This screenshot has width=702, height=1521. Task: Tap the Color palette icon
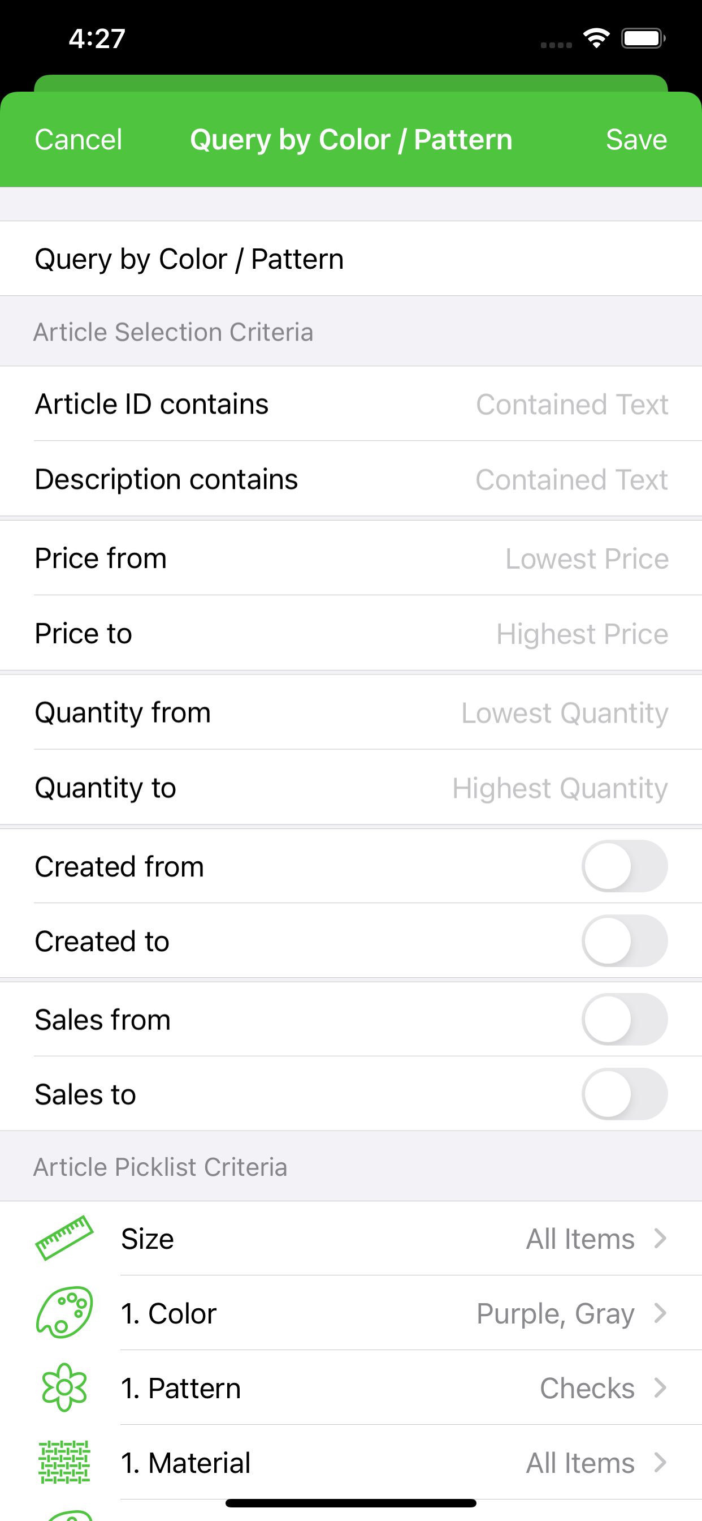64,1313
